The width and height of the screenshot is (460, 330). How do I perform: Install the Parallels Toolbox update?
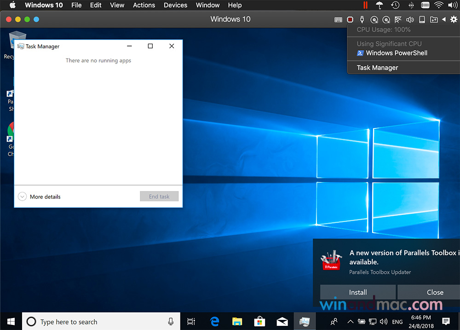[x=358, y=292]
